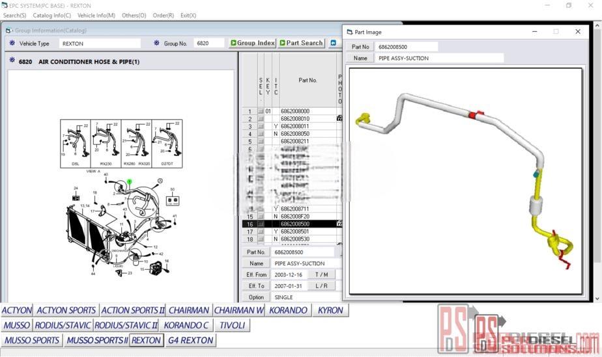Click the Option field showing SINGLE
The width and height of the screenshot is (602, 357).
tap(306, 297)
